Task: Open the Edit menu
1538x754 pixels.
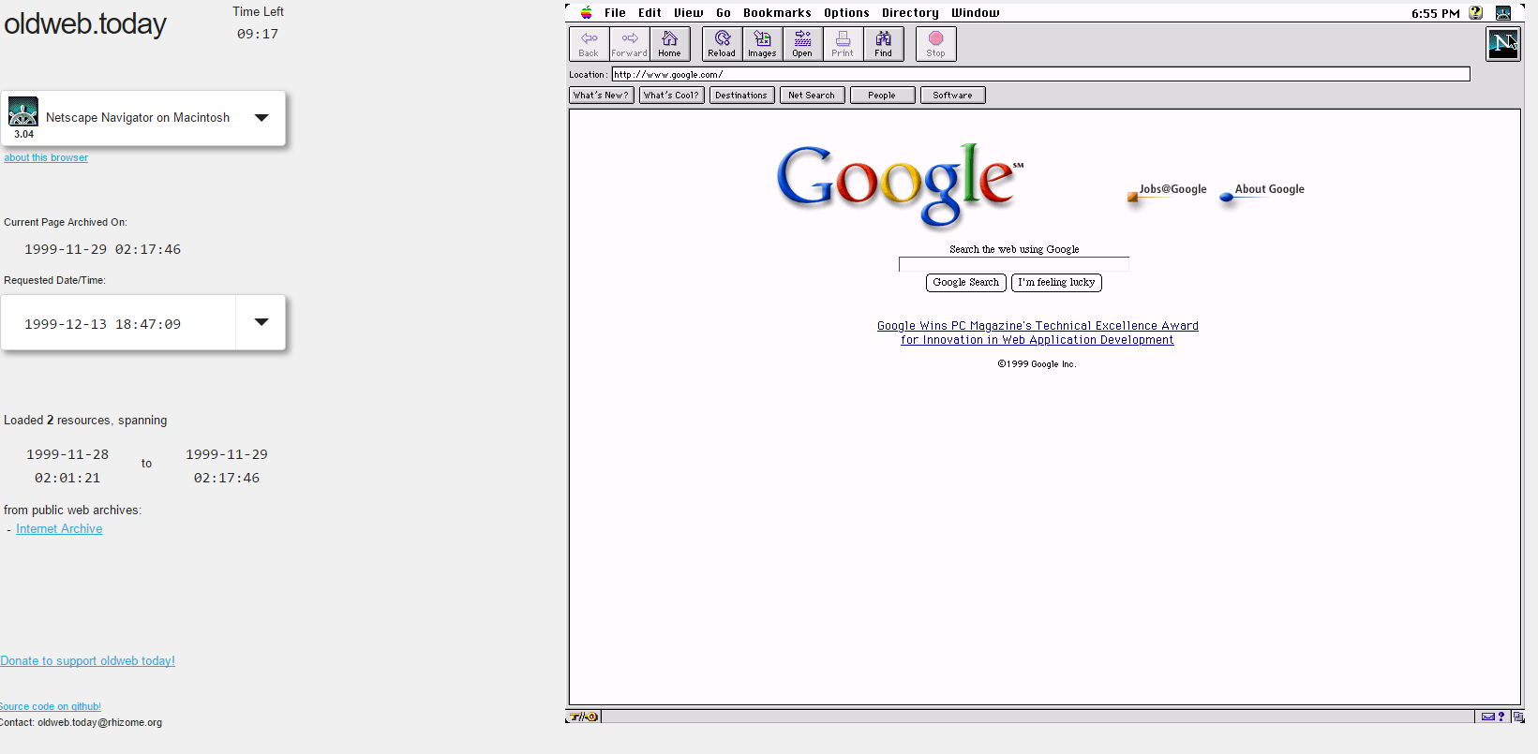Action: point(650,13)
